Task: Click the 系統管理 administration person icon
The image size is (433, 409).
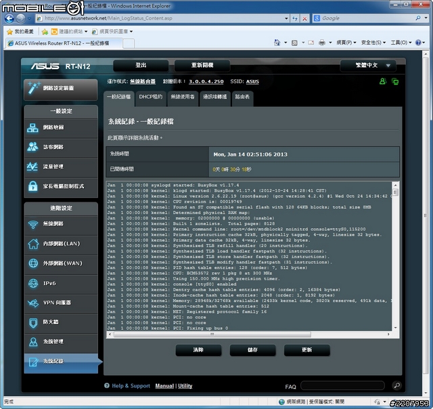Action: pos(33,342)
